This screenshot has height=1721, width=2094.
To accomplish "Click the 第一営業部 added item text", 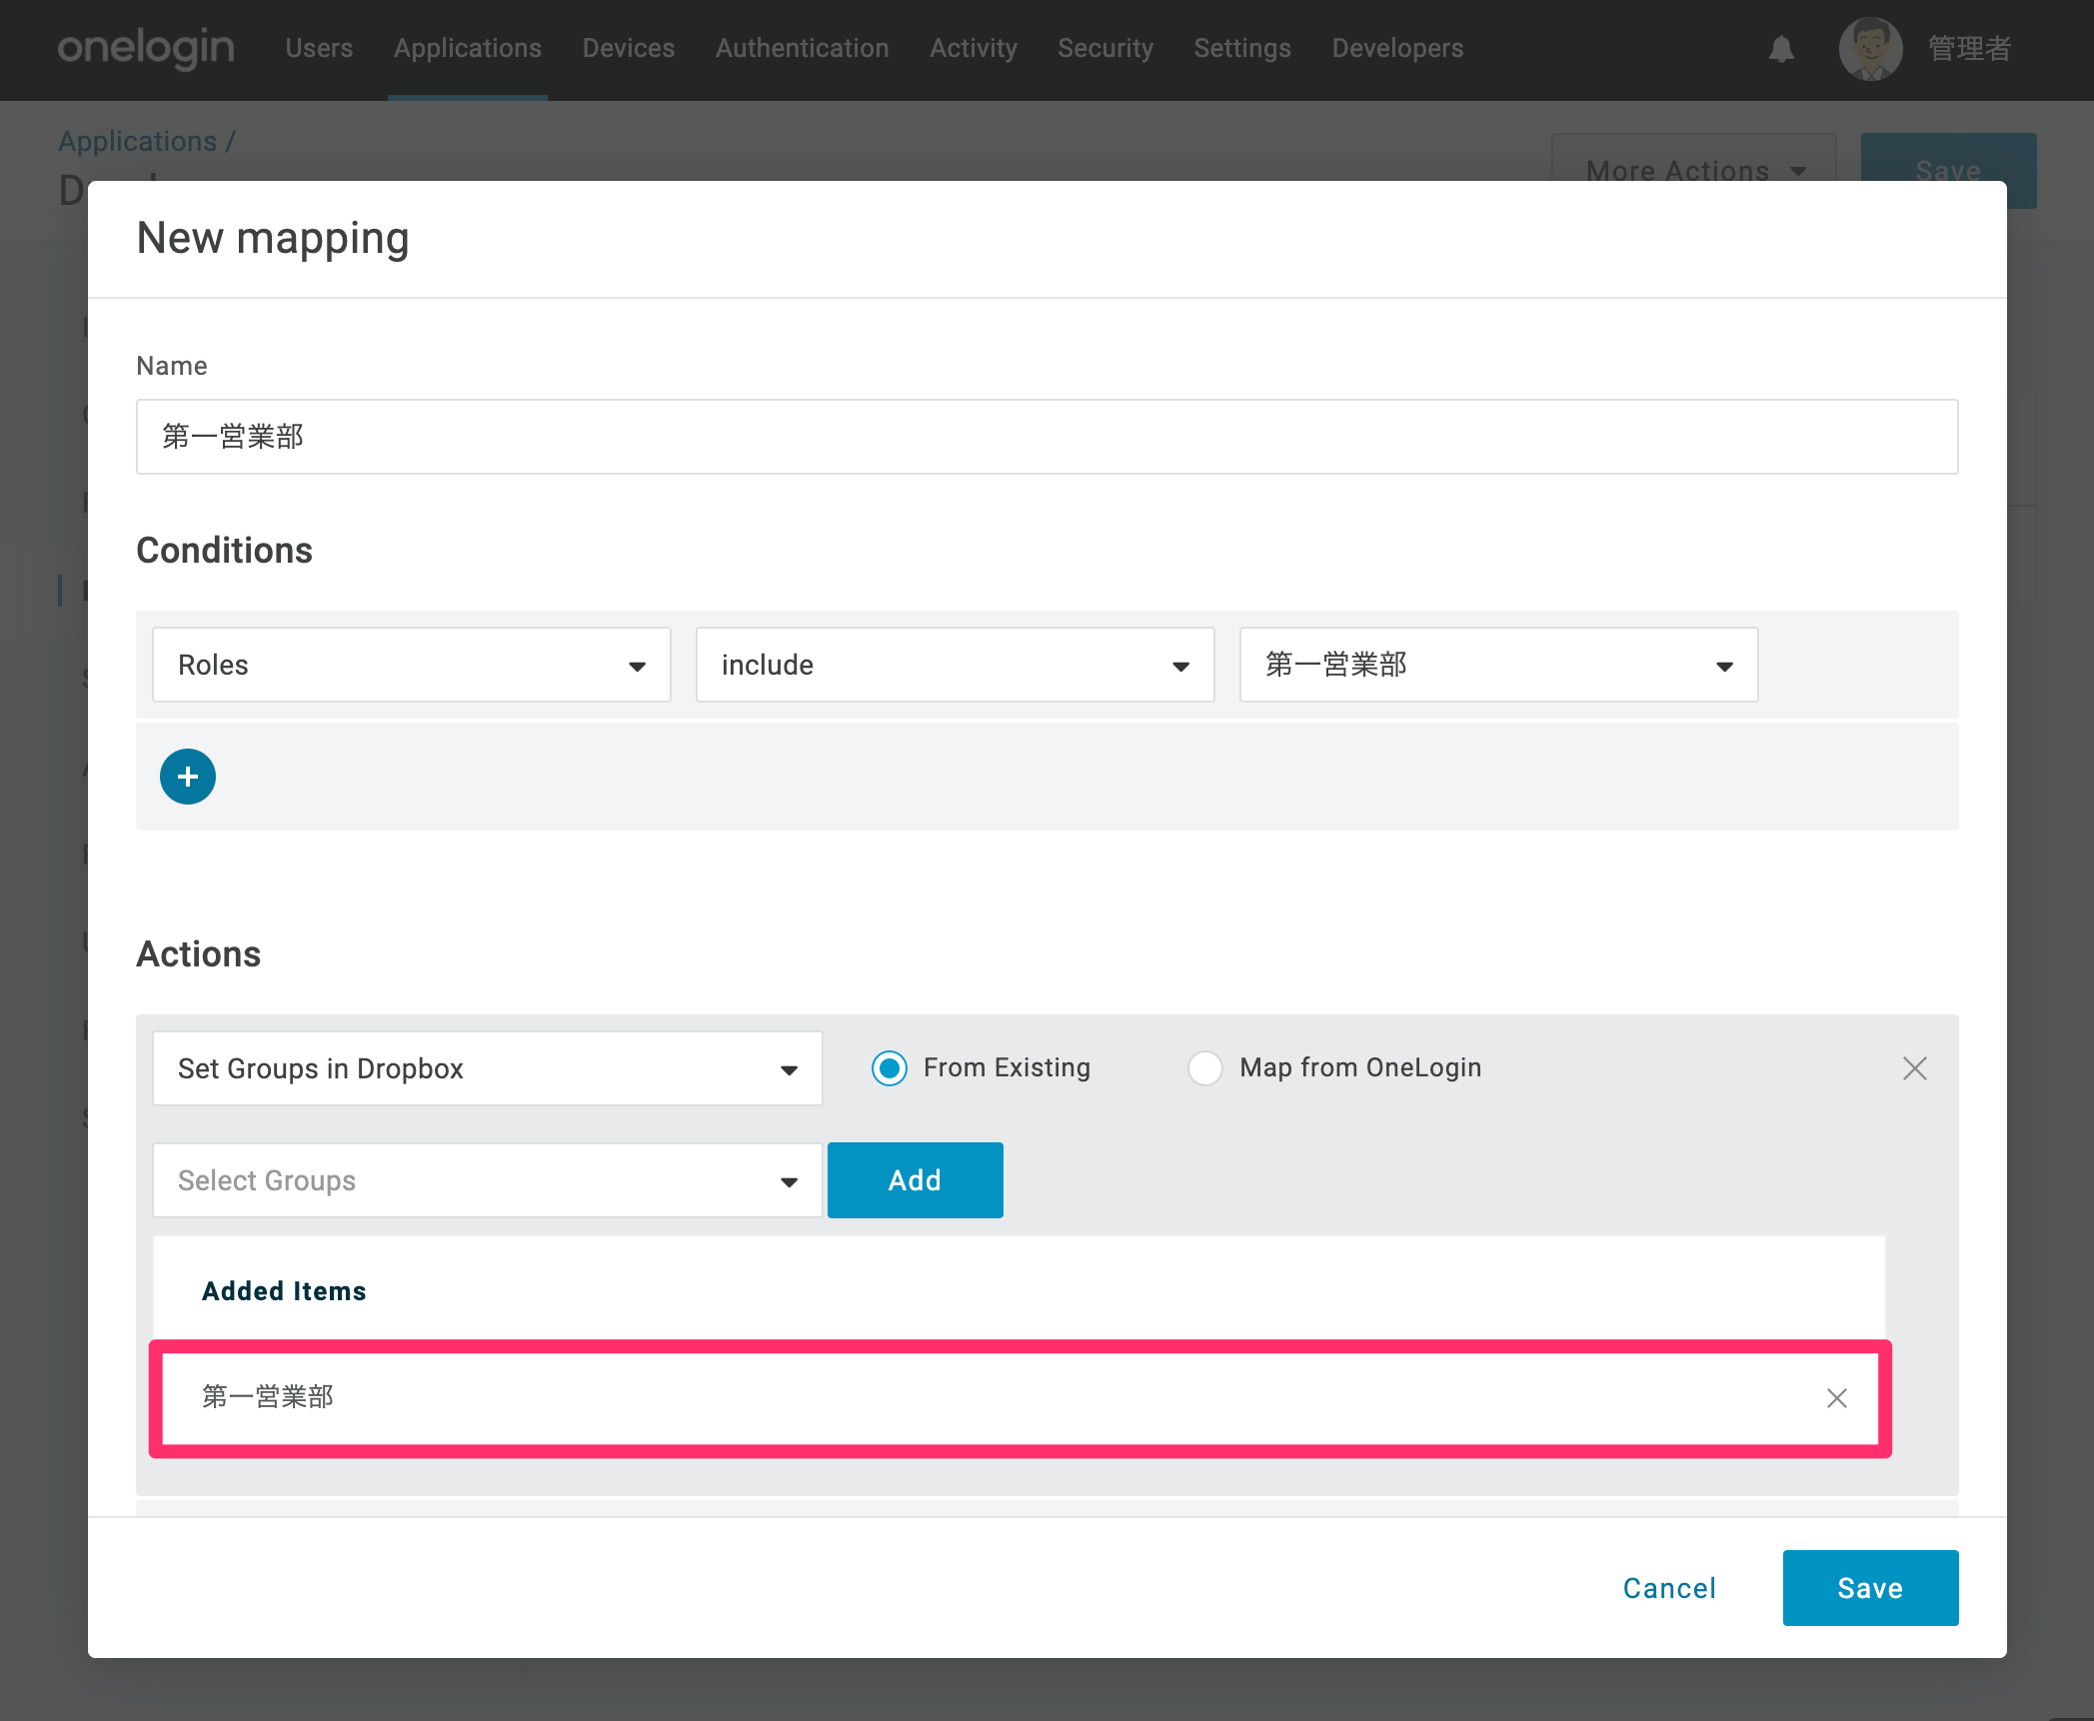I will [268, 1396].
